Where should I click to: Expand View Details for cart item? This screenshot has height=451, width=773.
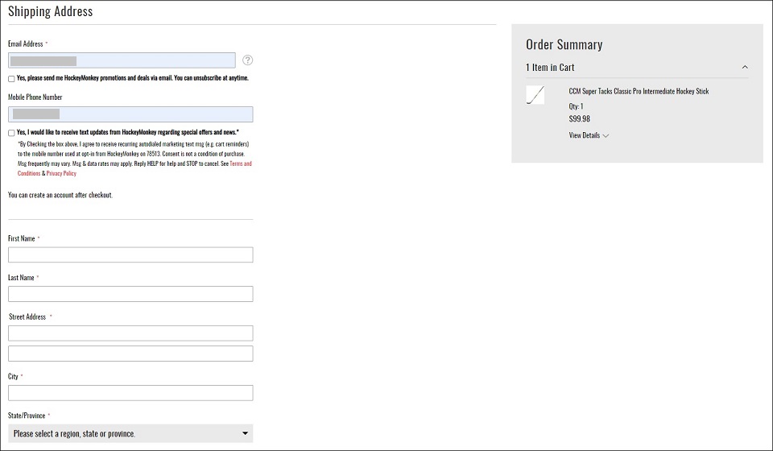click(x=589, y=135)
